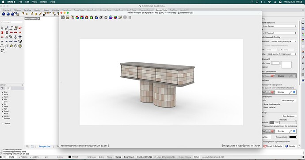The height and width of the screenshot is (160, 305).
Task: Edit the Studio environment for skylighting
Action: click(290, 131)
